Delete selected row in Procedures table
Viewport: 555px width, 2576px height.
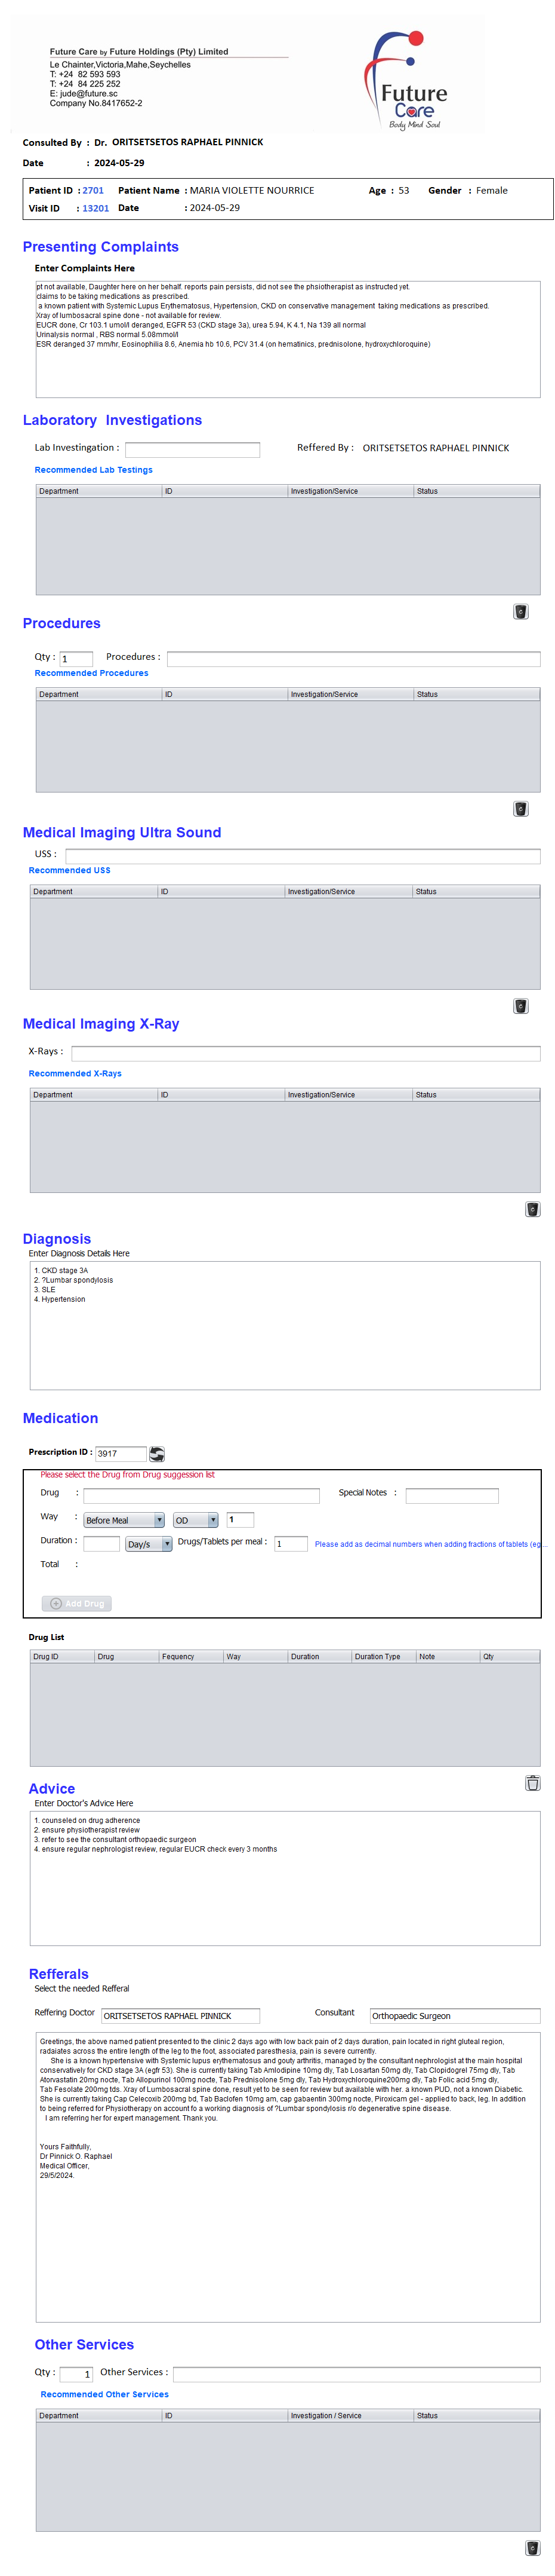[520, 808]
